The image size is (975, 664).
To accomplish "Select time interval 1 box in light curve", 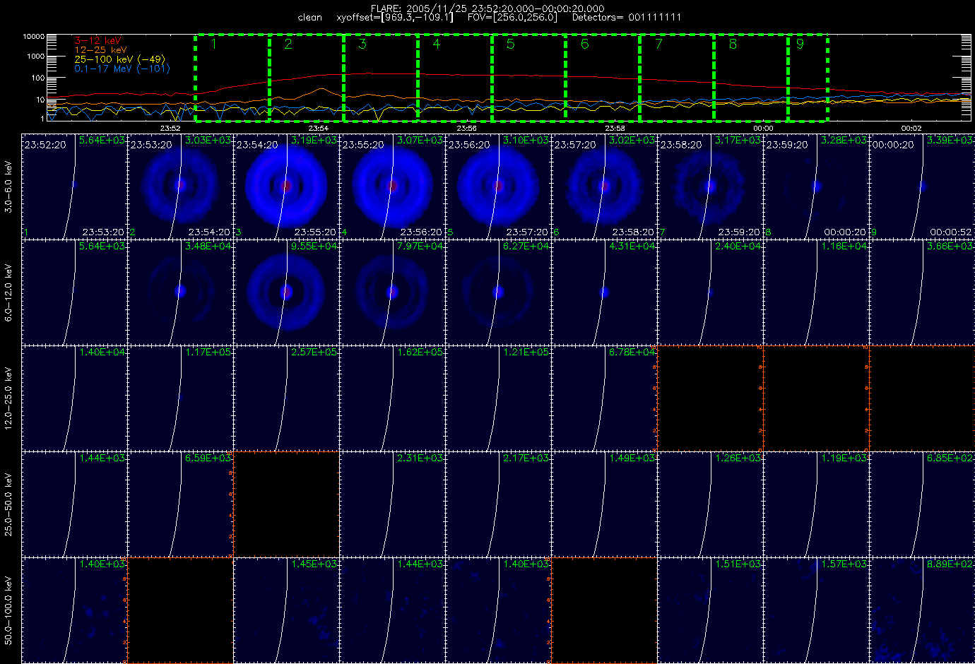I will (x=232, y=78).
